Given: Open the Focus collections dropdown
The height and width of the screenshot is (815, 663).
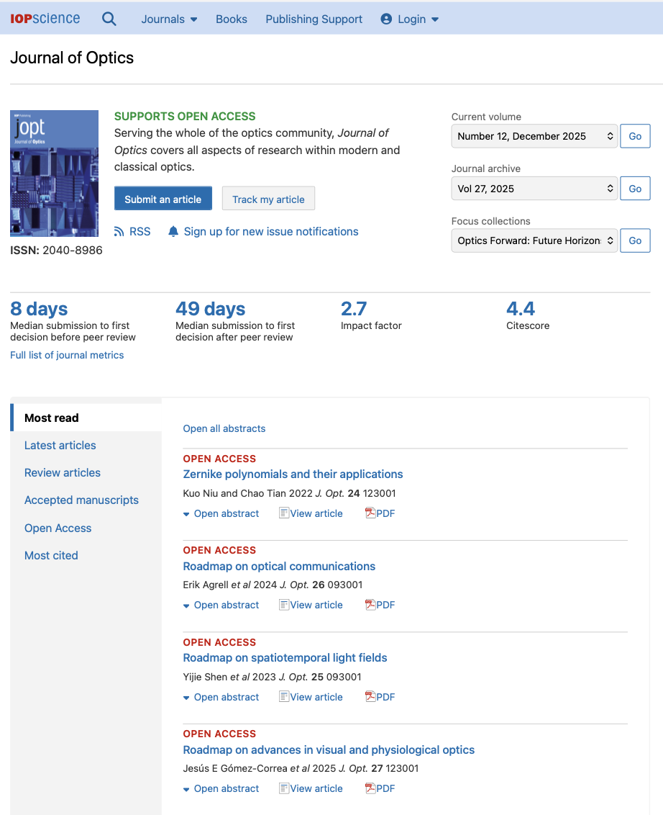Looking at the screenshot, I should pos(534,240).
